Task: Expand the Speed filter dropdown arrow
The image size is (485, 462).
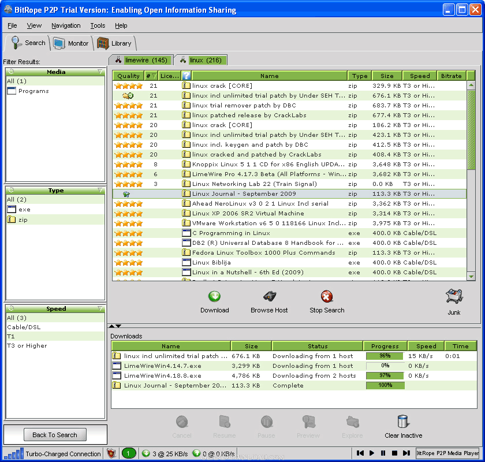Action: (100, 308)
